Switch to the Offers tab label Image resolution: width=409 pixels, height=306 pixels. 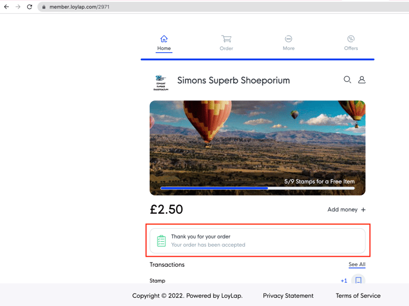point(351,48)
